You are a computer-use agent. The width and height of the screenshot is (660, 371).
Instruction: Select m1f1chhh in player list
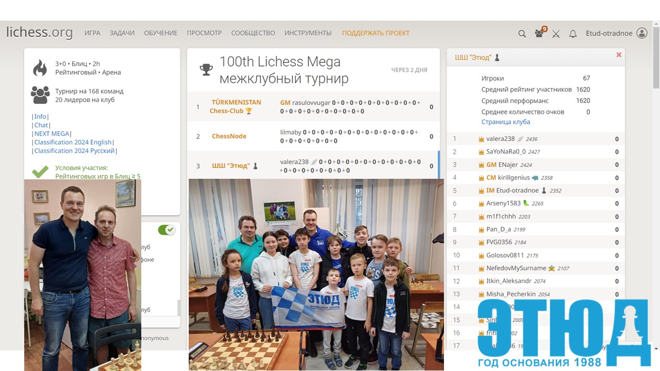point(536,216)
